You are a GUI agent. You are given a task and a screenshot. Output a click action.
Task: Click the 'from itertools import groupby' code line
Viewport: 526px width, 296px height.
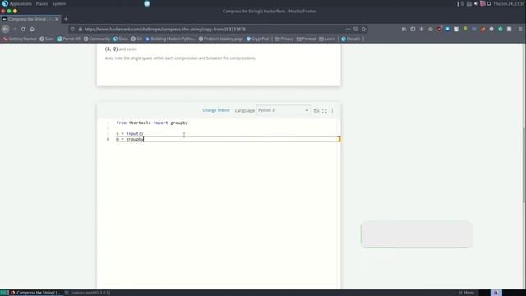pyautogui.click(x=152, y=123)
